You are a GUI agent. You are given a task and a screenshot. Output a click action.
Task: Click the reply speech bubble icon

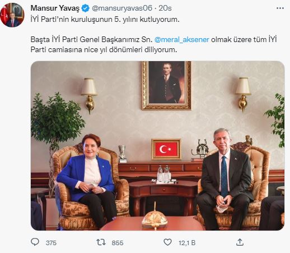[x=35, y=242]
